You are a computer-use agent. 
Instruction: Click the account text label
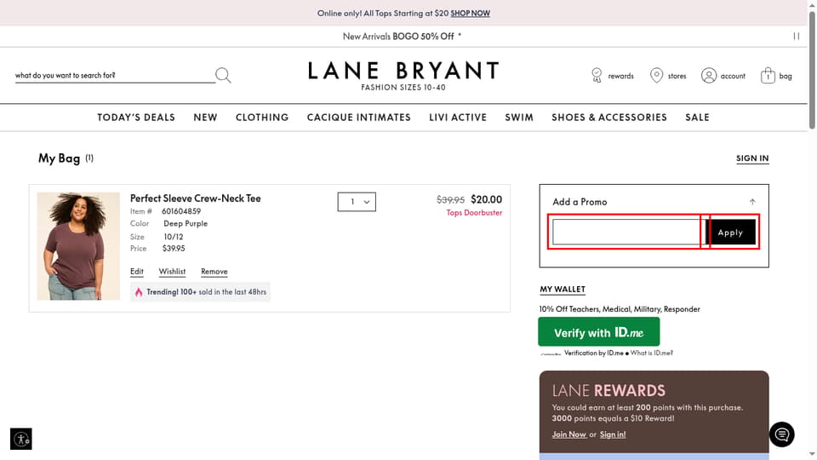[x=733, y=76]
